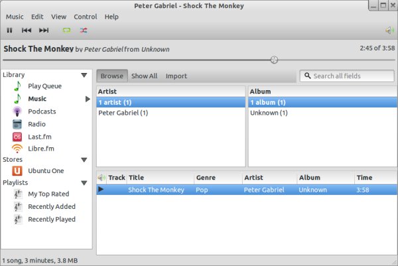Open Recently Played playlist icon
Image resolution: width=398 pixels, height=266 pixels.
pyautogui.click(x=18, y=220)
